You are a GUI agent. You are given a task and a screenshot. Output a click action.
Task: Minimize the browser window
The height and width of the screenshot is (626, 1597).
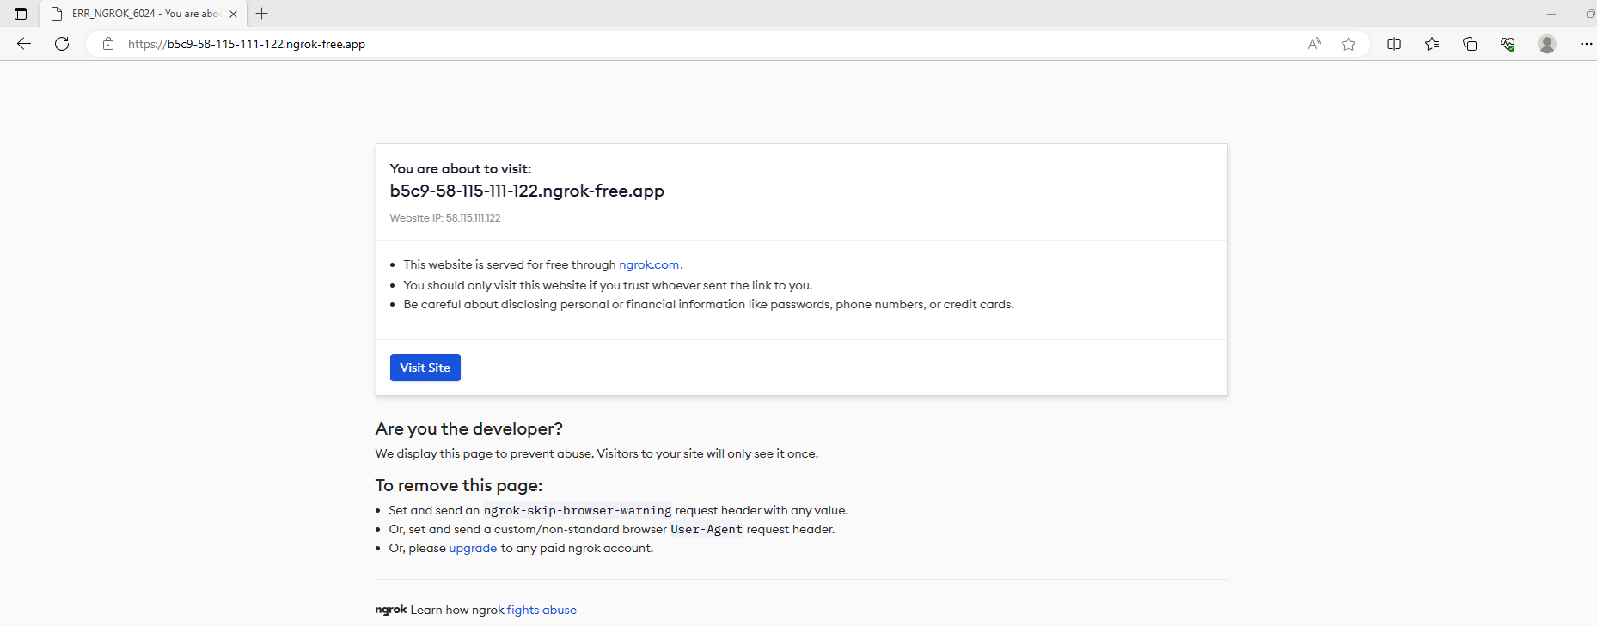click(x=1551, y=14)
